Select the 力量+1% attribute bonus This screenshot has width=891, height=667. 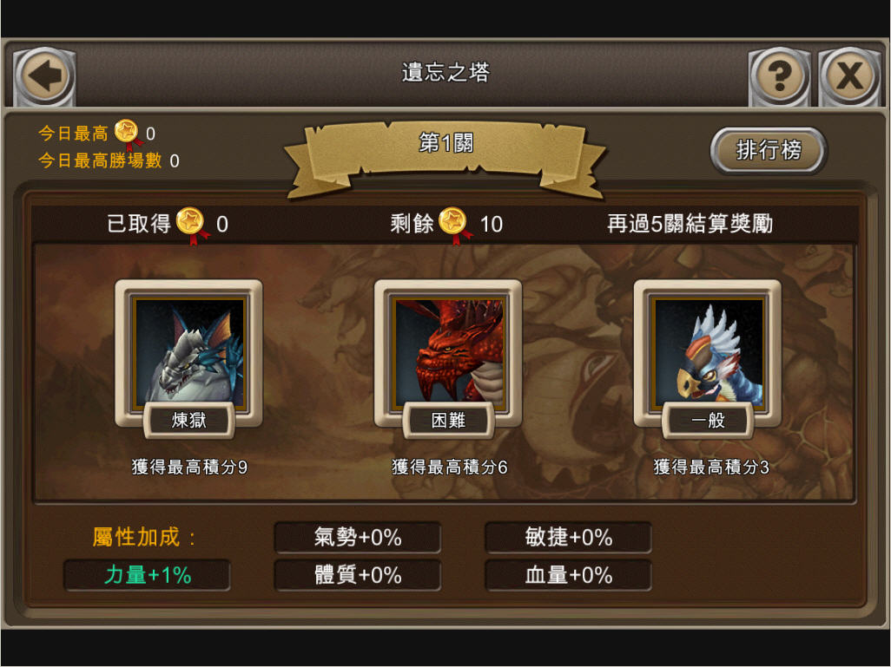point(147,575)
